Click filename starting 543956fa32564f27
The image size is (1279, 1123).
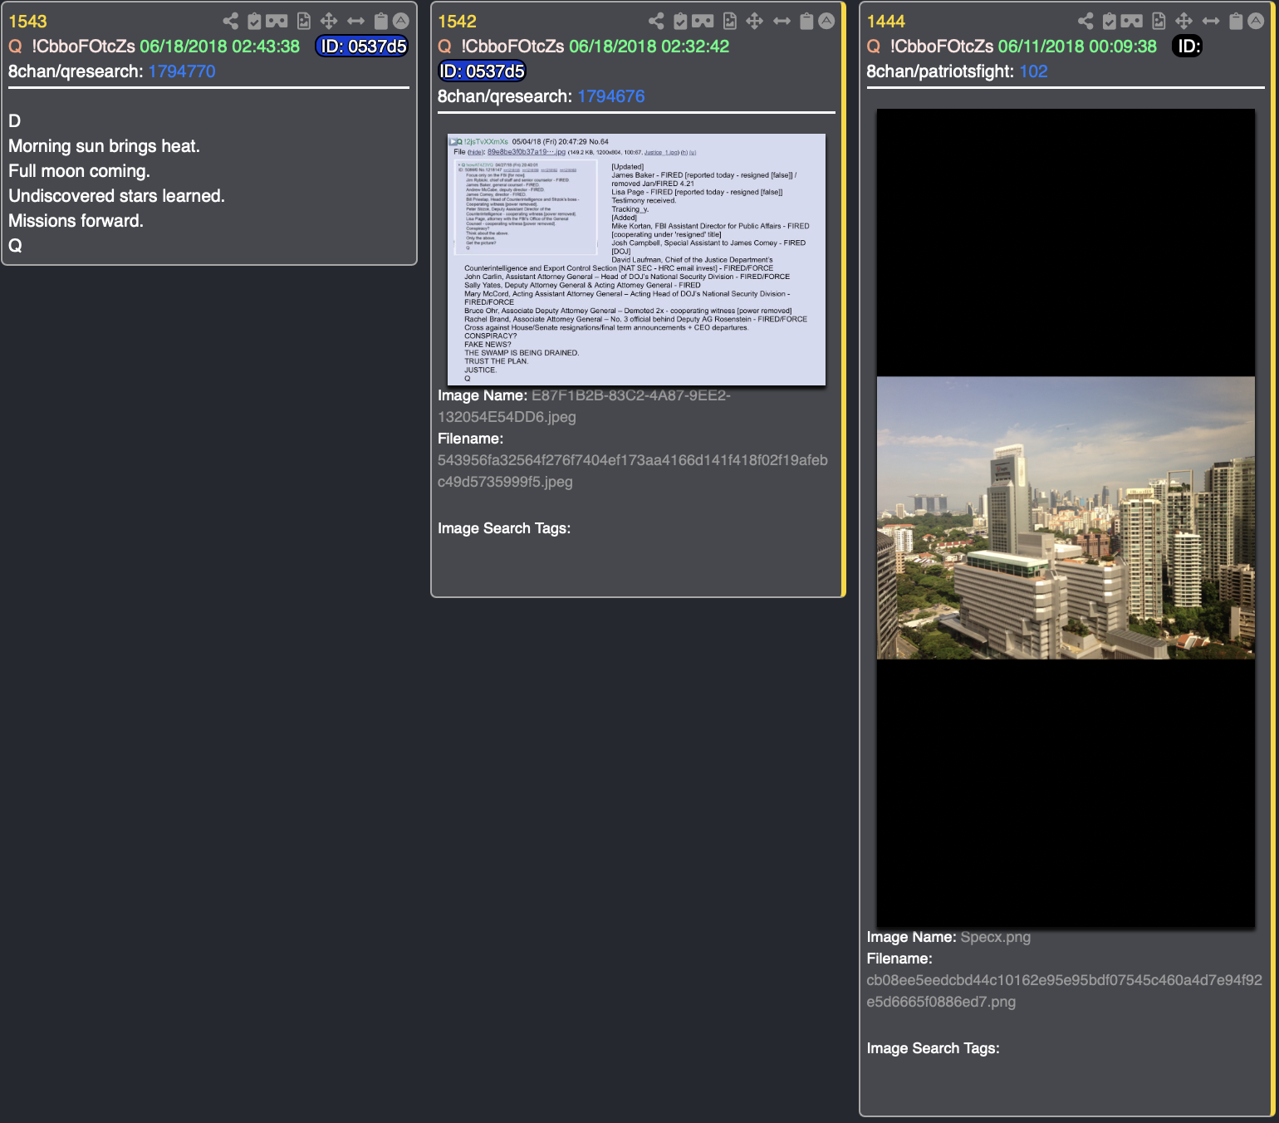(633, 471)
